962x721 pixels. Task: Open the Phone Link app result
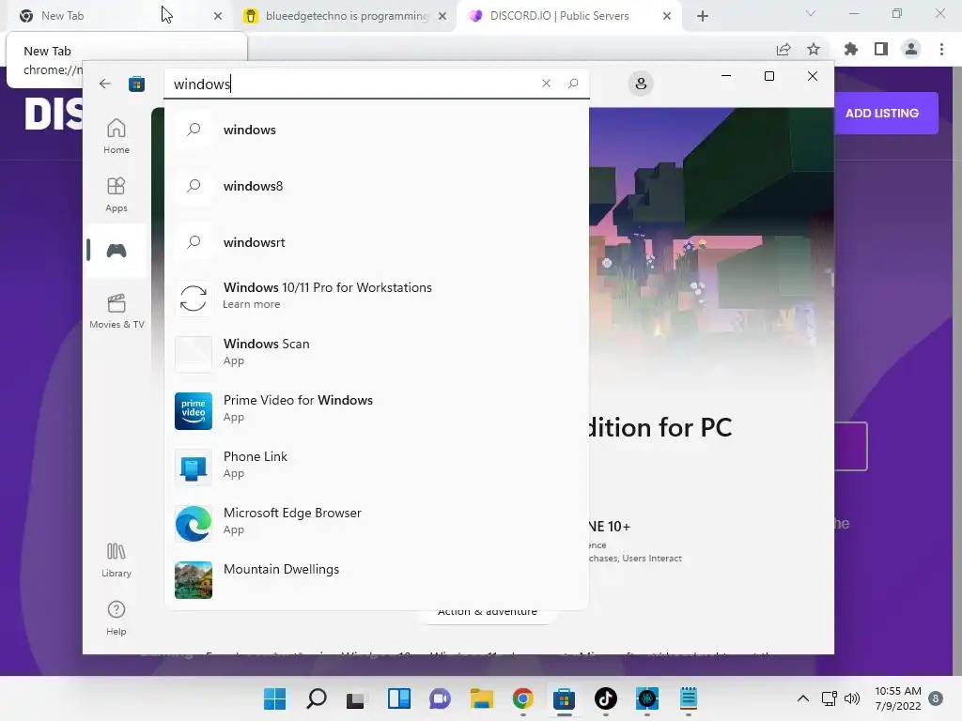pos(376,466)
